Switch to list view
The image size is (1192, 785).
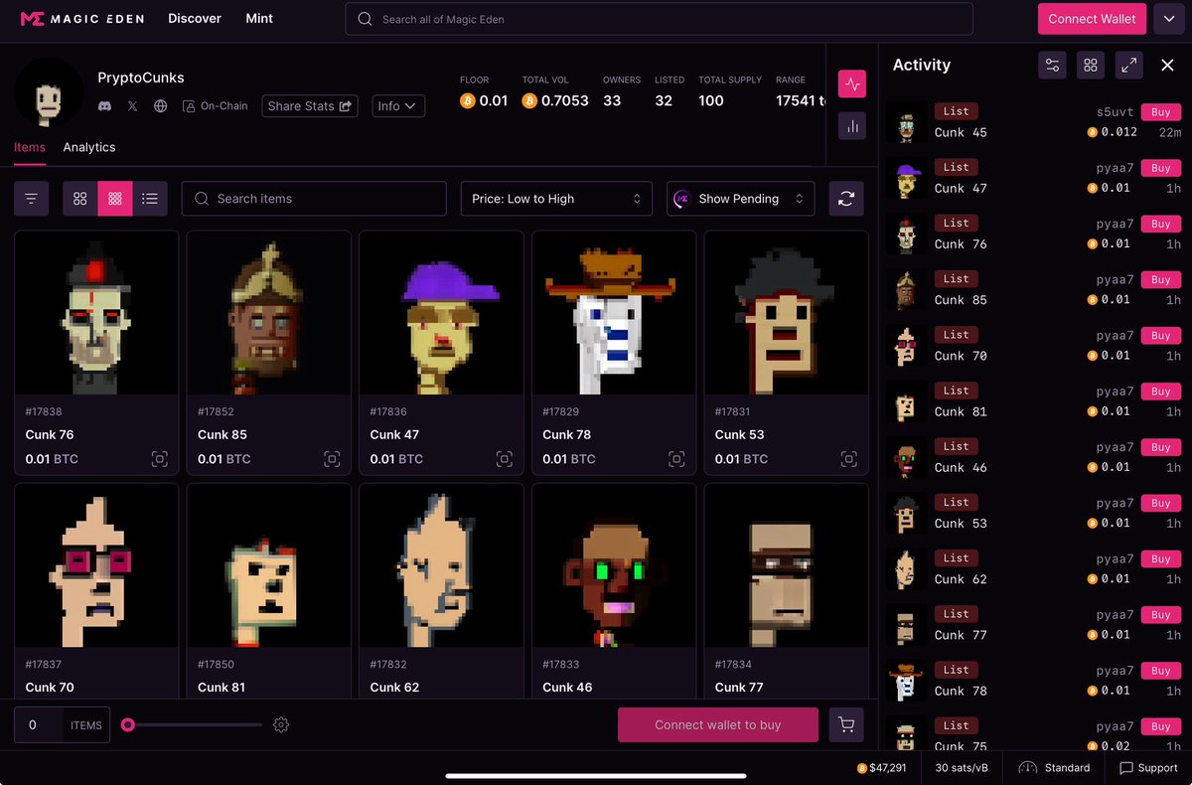point(150,199)
